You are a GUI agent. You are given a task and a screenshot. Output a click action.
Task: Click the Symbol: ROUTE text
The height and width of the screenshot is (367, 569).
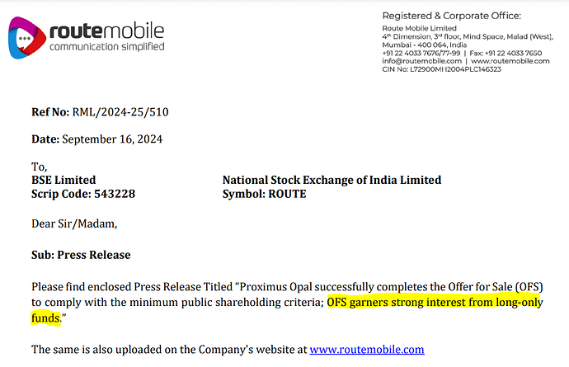coord(264,194)
